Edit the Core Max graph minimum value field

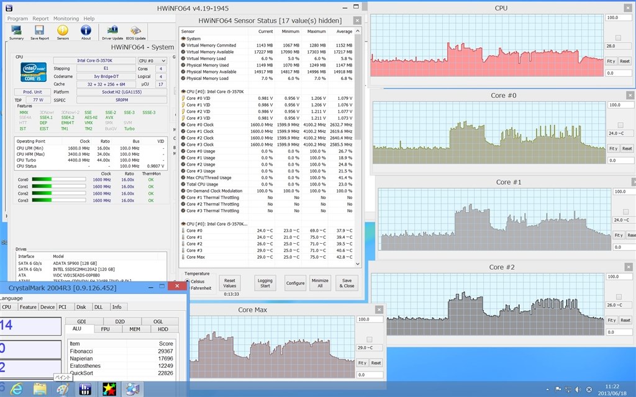(370, 375)
